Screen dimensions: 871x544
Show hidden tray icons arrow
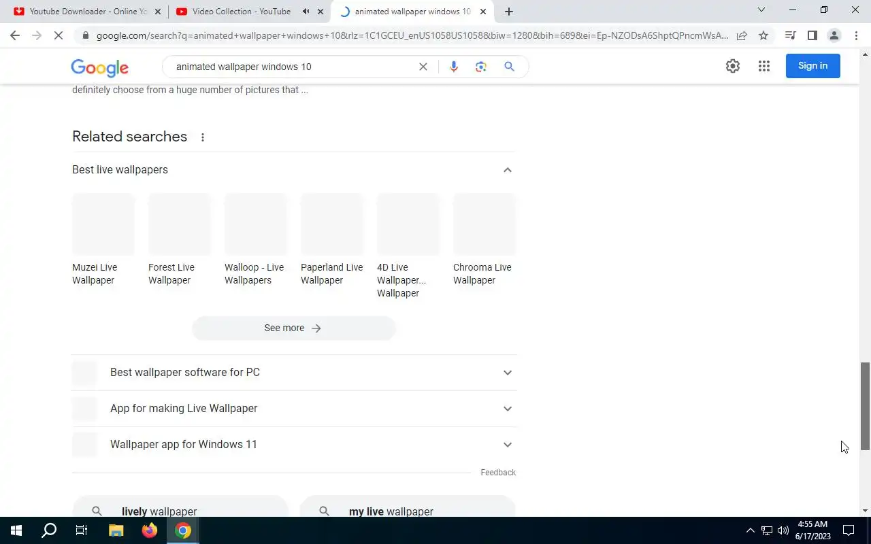[x=751, y=530]
